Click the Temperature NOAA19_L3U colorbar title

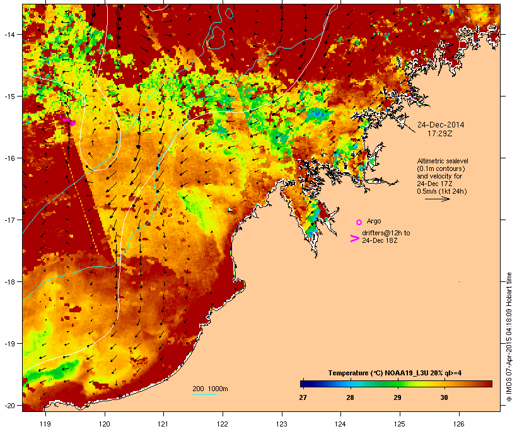[395, 373]
